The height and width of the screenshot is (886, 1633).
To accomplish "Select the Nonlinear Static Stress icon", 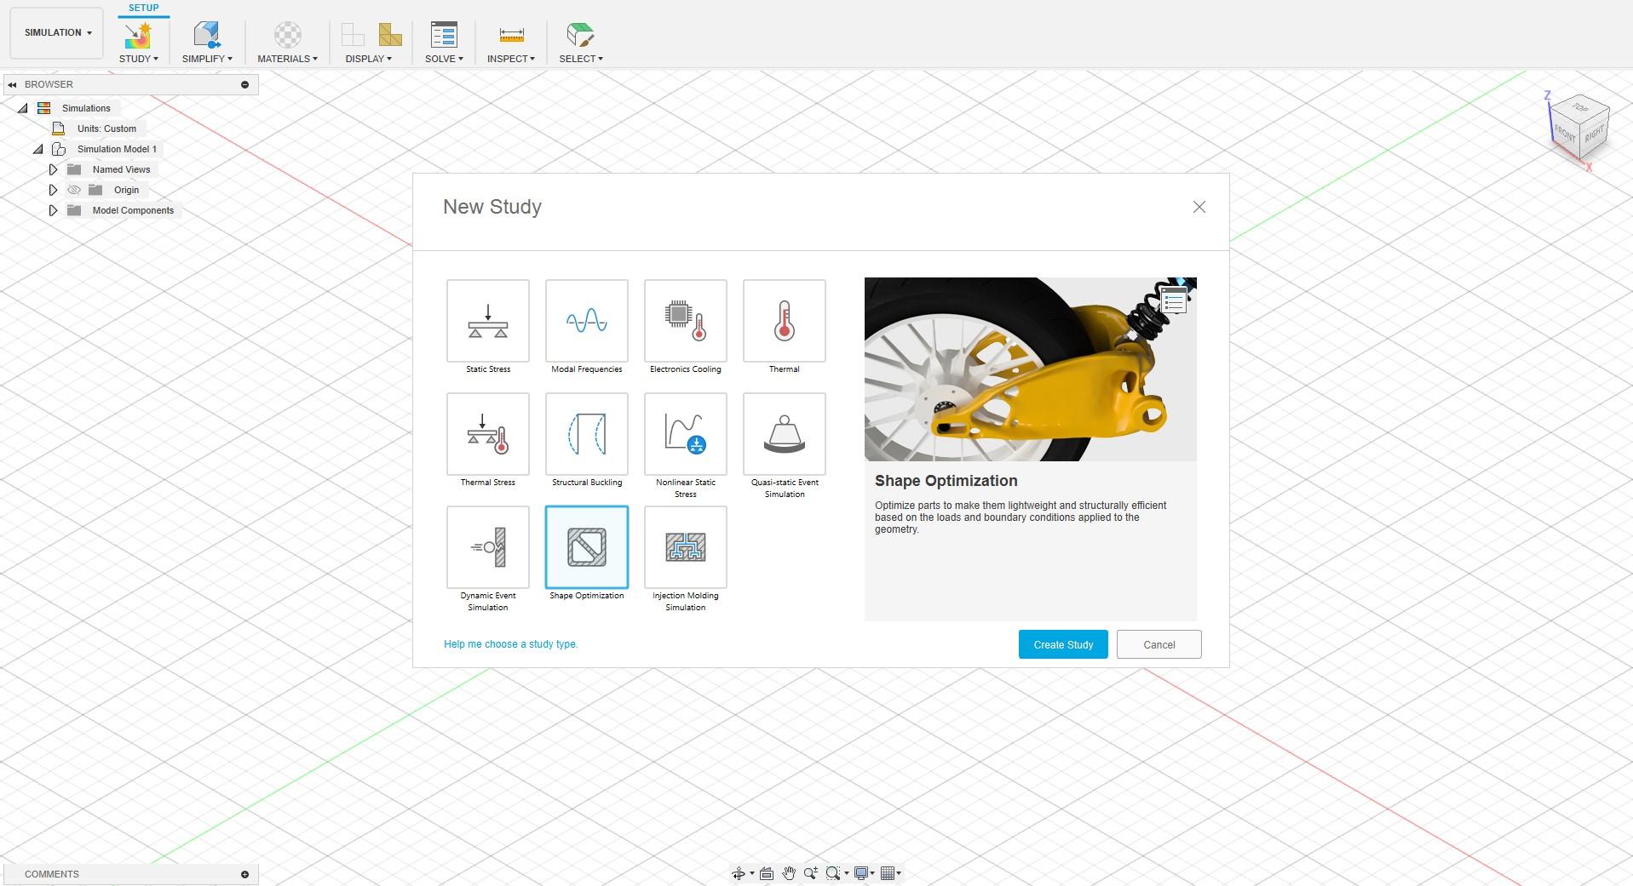I will [685, 434].
